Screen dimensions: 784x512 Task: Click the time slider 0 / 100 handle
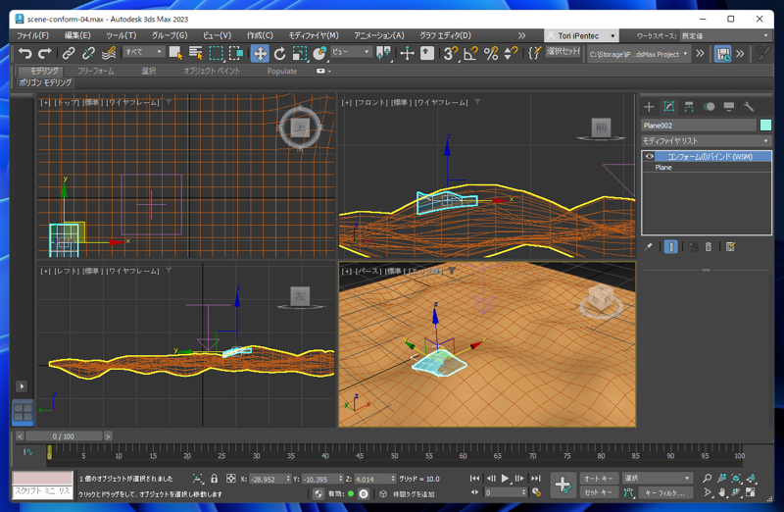pyautogui.click(x=64, y=436)
